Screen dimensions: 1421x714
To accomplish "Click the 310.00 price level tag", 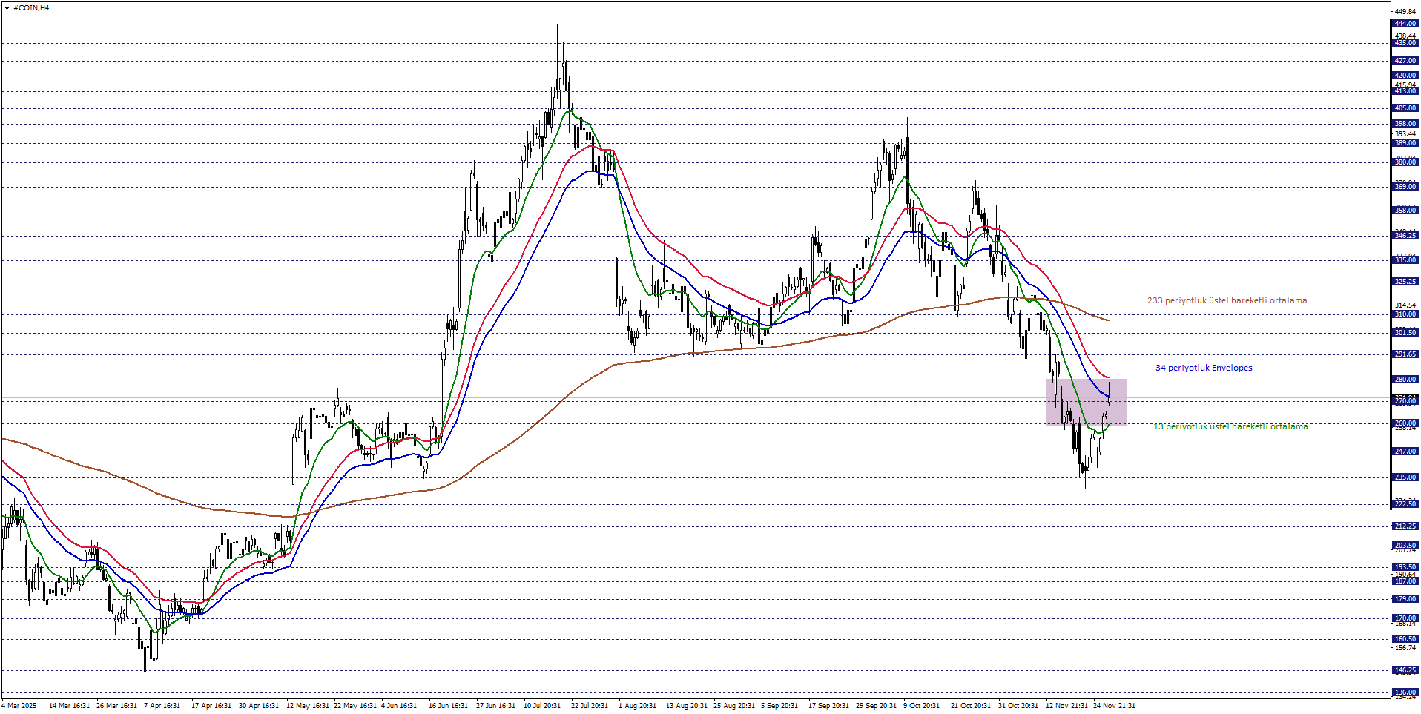I will (1405, 314).
